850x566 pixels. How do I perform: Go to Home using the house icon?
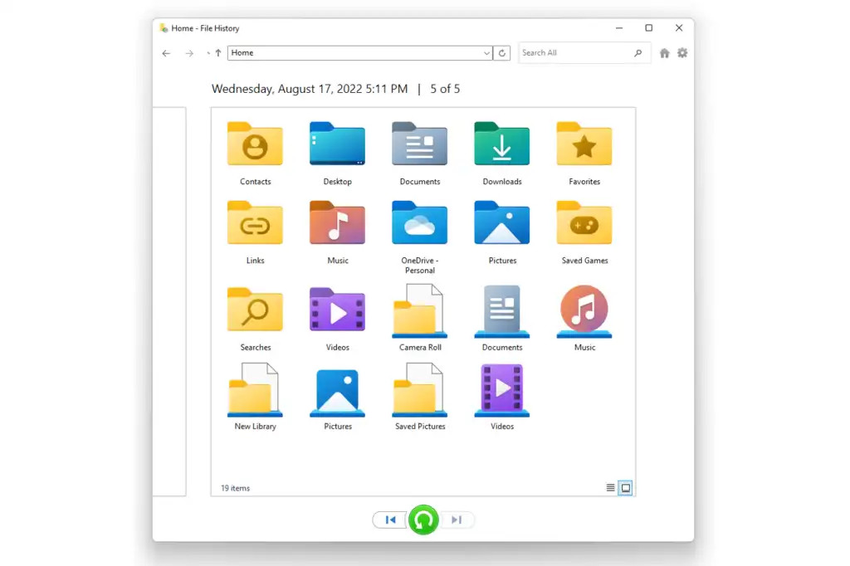(664, 52)
